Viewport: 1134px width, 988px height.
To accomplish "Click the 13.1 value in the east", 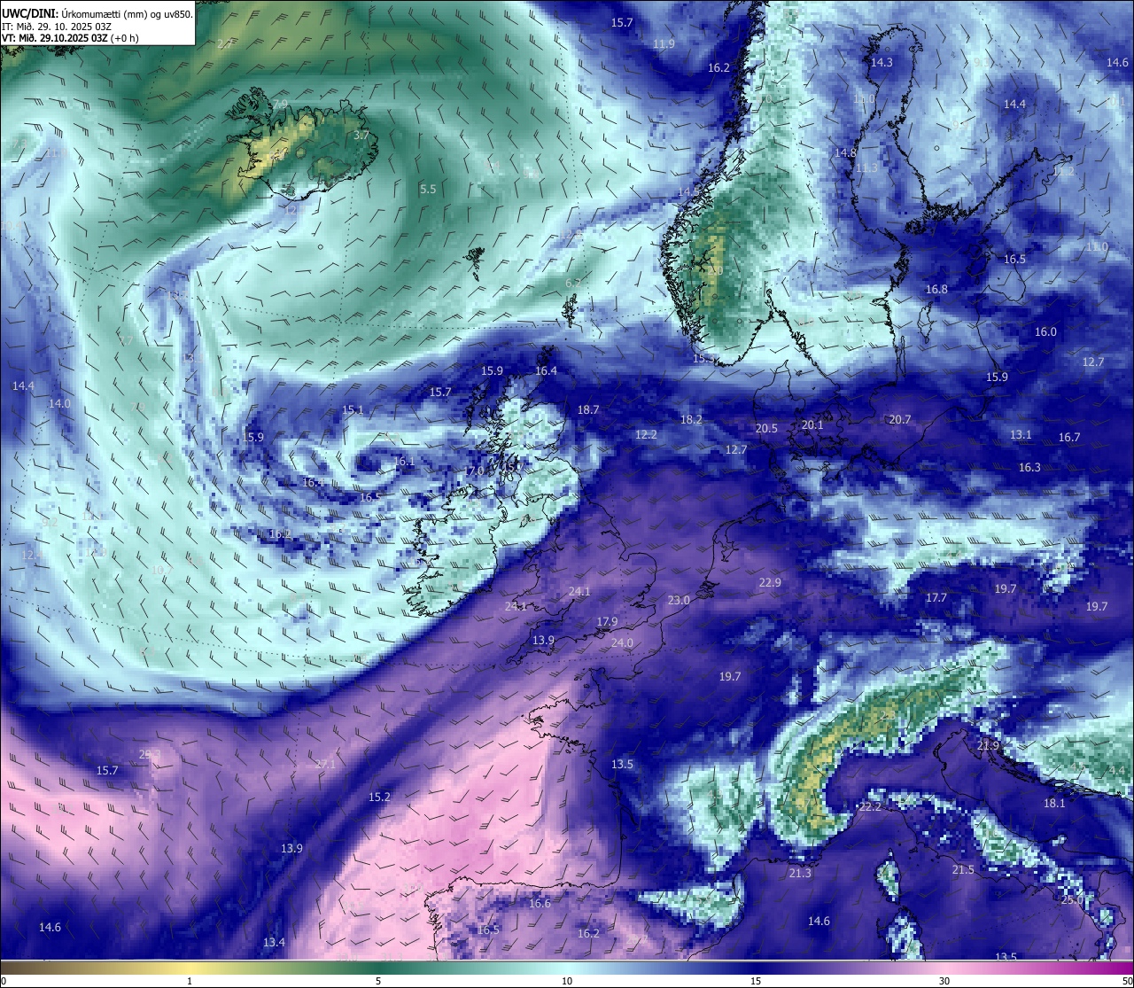I will [x=1021, y=434].
